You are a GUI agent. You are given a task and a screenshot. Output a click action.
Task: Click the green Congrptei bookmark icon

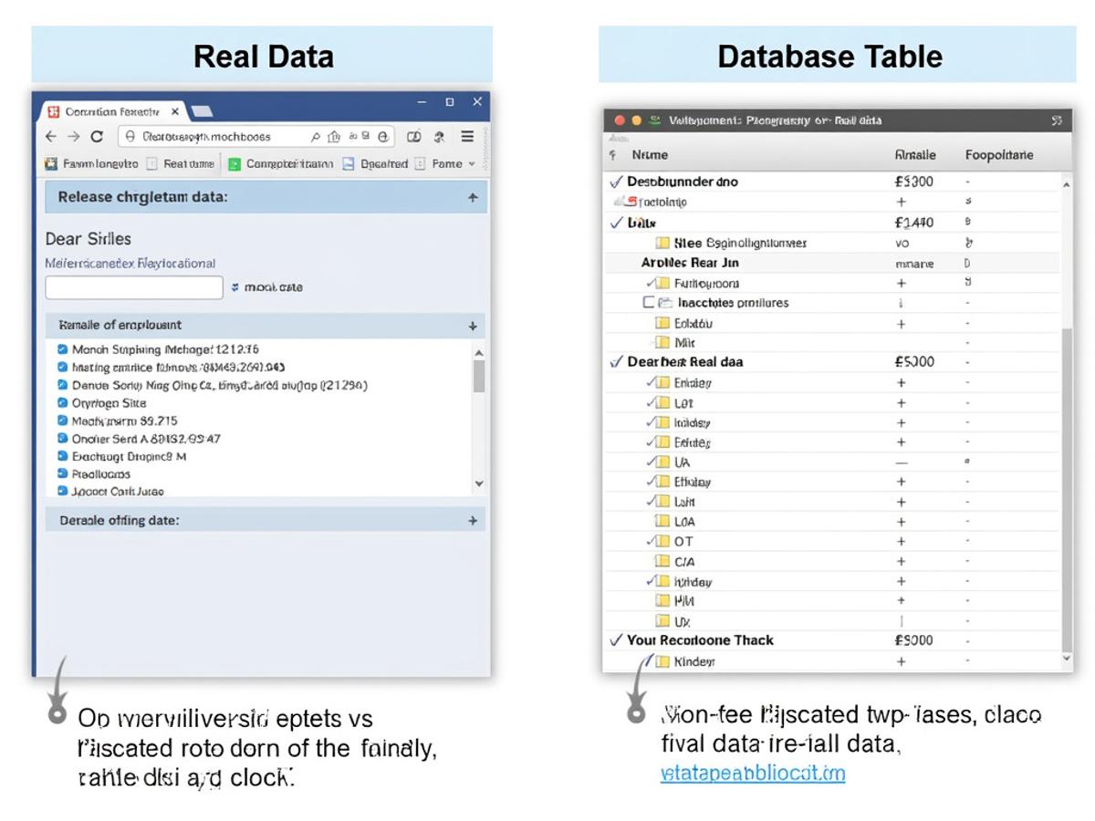tap(234, 163)
